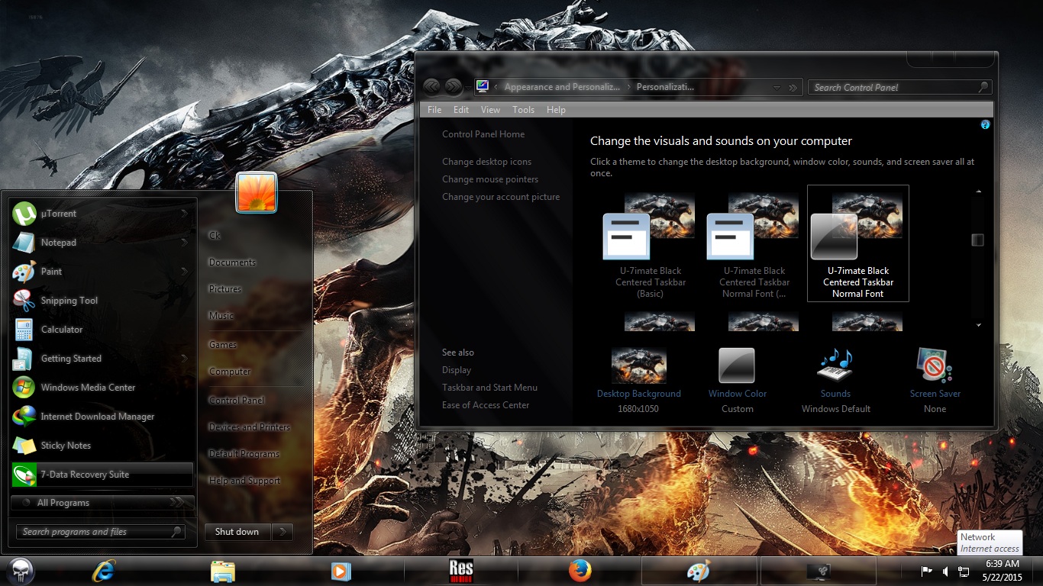Screen dimensions: 1043x586
Task: Expand the µTorrent jump list arrow
Action: [185, 214]
